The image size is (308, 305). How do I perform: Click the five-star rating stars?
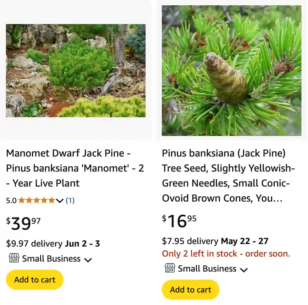pyautogui.click(x=37, y=201)
